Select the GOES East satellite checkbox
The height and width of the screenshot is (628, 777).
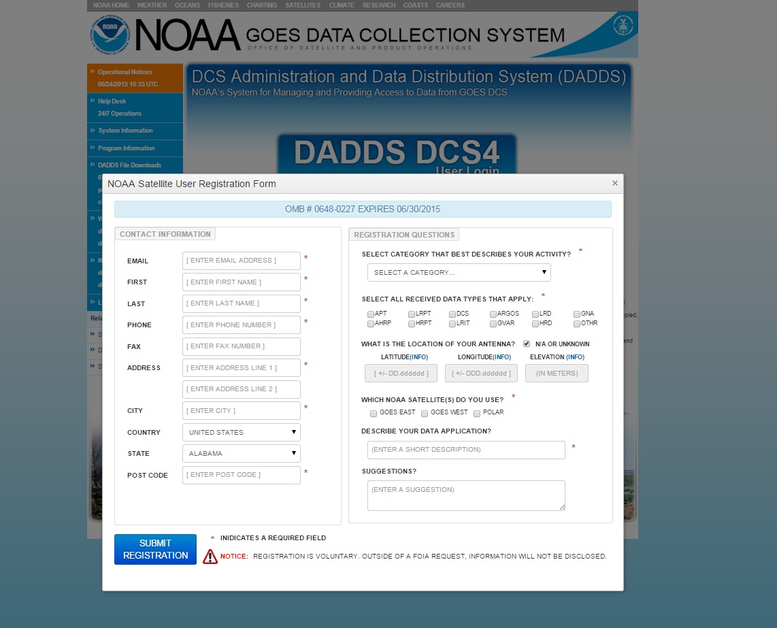click(373, 414)
